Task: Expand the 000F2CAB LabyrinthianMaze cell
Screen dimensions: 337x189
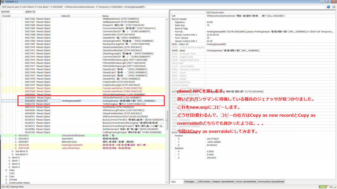Action: click(x=16, y=148)
